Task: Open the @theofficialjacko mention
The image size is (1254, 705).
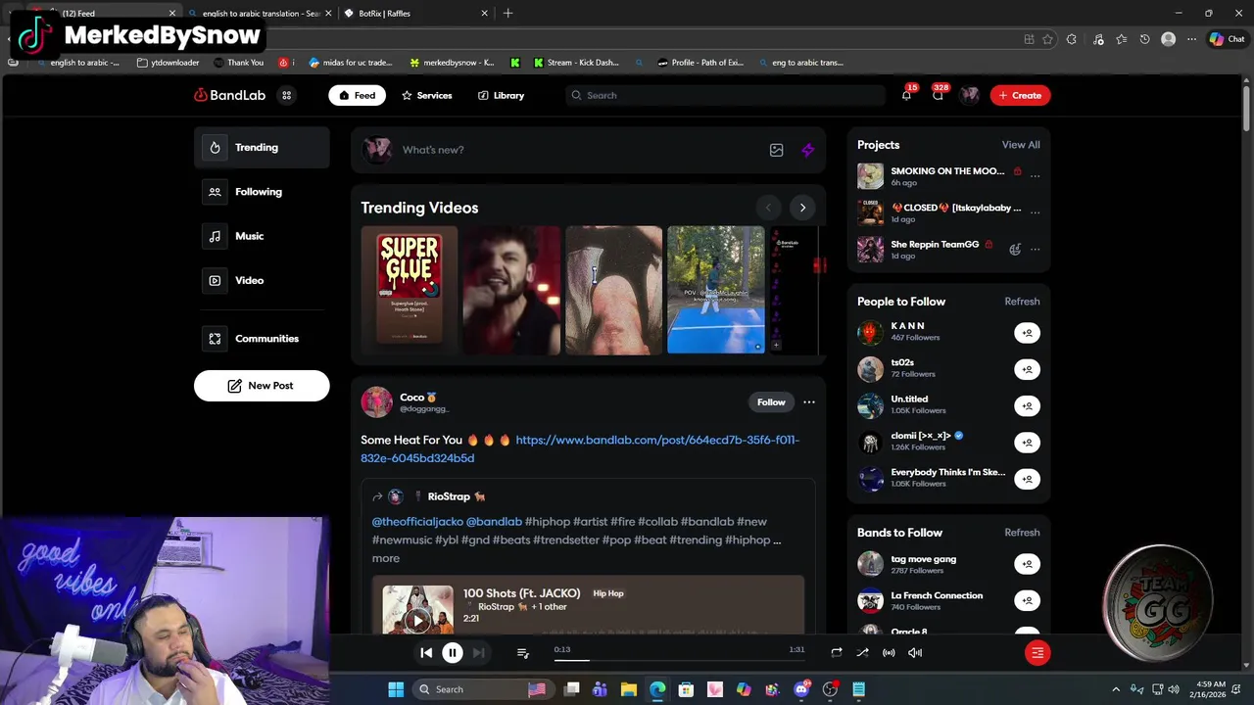Action: [417, 522]
